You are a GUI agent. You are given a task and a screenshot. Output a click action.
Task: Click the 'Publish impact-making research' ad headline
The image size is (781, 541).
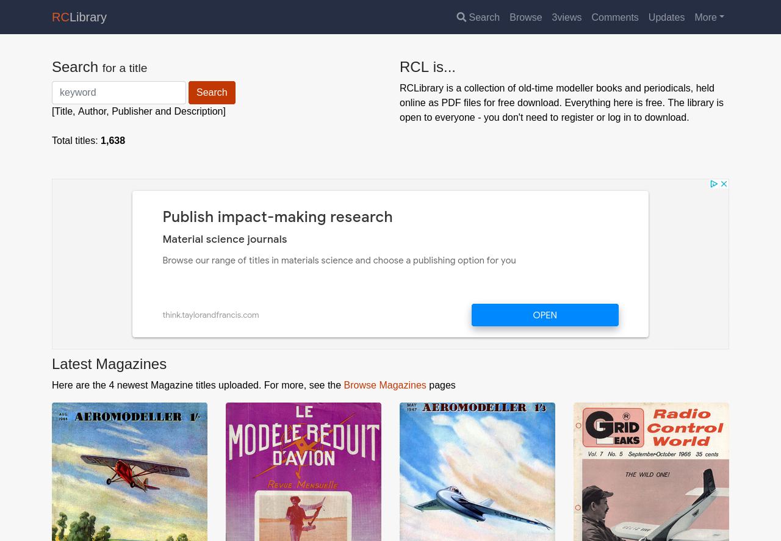click(277, 217)
